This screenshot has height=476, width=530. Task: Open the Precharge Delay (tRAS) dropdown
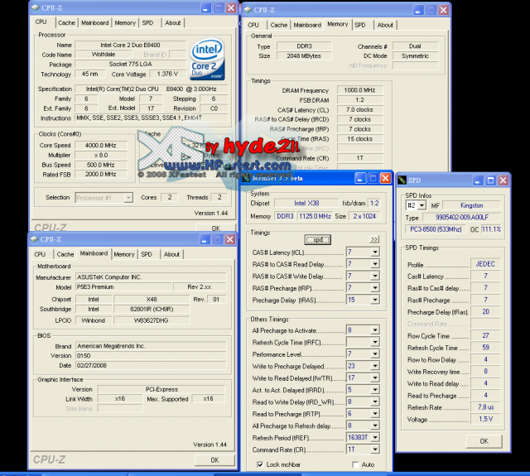375,300
